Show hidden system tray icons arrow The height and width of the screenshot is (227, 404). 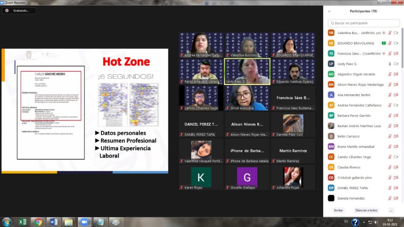click(x=362, y=222)
